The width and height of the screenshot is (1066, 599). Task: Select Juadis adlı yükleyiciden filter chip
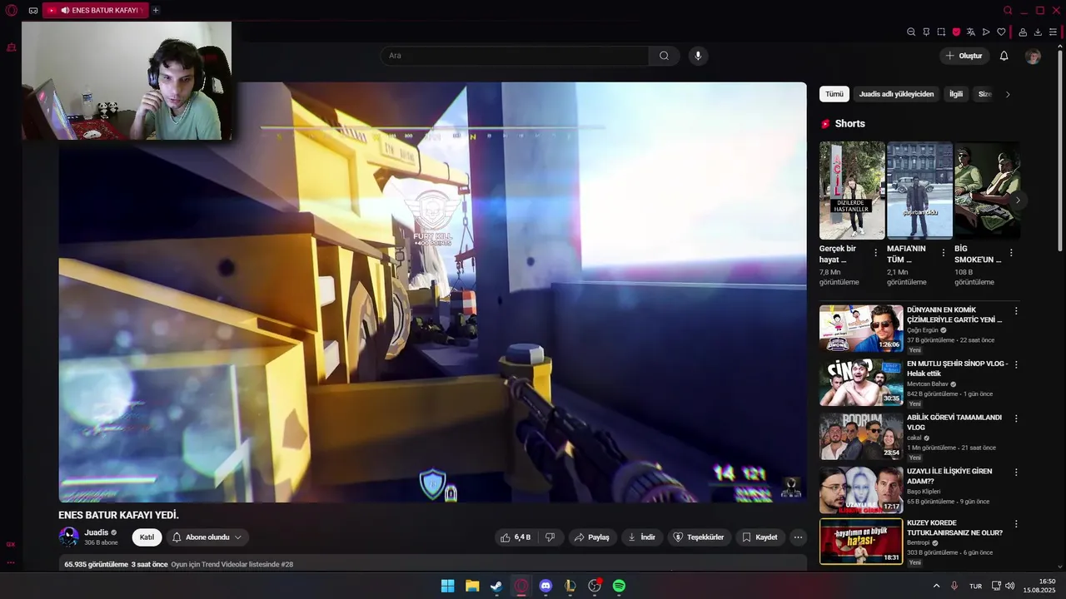tap(897, 94)
